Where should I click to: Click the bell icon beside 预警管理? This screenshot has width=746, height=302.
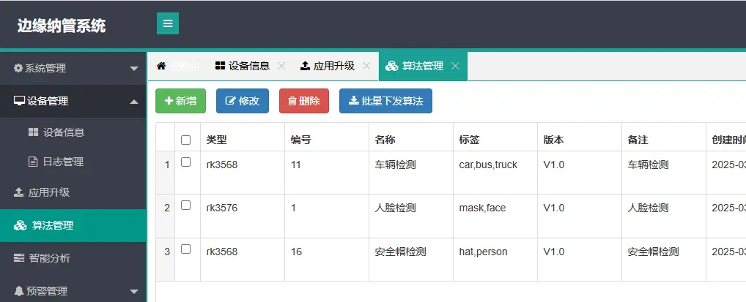click(18, 290)
